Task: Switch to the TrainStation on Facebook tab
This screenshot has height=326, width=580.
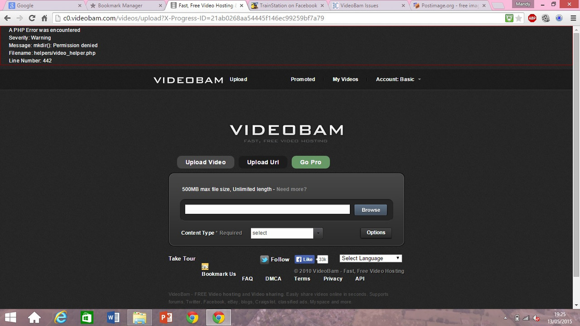Action: pos(287,5)
